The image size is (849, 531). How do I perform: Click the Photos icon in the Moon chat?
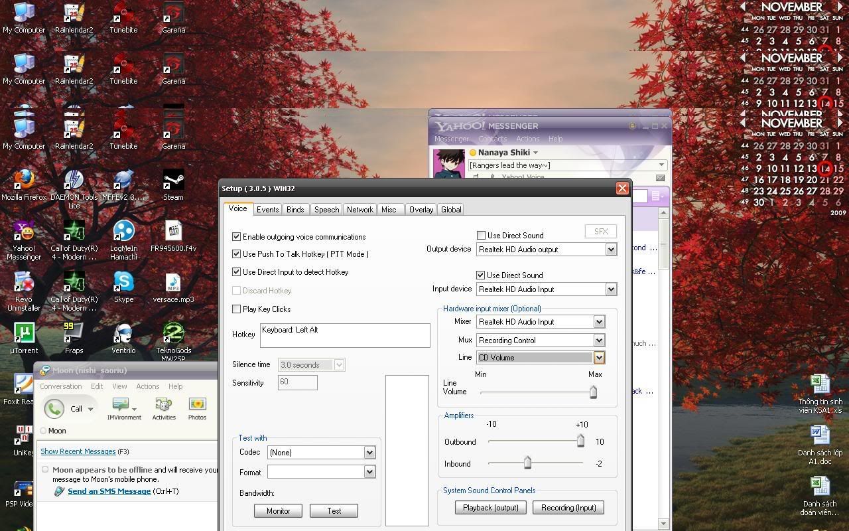click(x=197, y=409)
